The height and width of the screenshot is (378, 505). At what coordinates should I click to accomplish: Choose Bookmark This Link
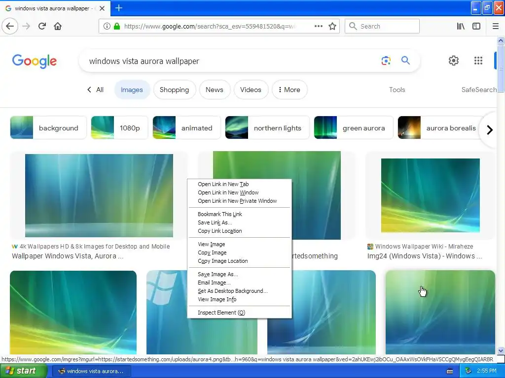pyautogui.click(x=239, y=214)
